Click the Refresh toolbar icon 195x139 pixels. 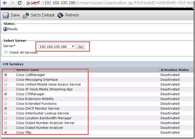(61, 15)
